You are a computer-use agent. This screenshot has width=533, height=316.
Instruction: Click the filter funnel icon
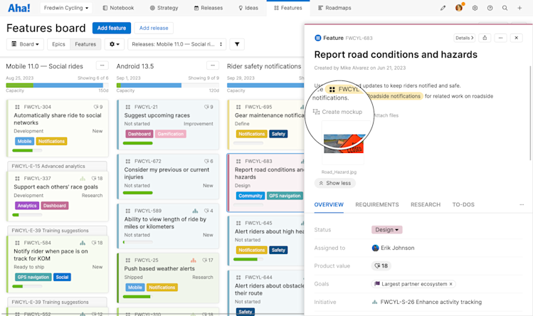237,44
